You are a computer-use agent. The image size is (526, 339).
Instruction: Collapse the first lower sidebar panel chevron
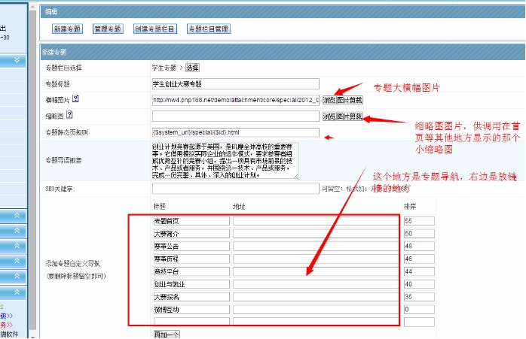17,216
